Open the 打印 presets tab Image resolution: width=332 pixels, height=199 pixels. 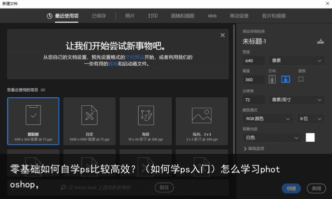click(x=153, y=16)
